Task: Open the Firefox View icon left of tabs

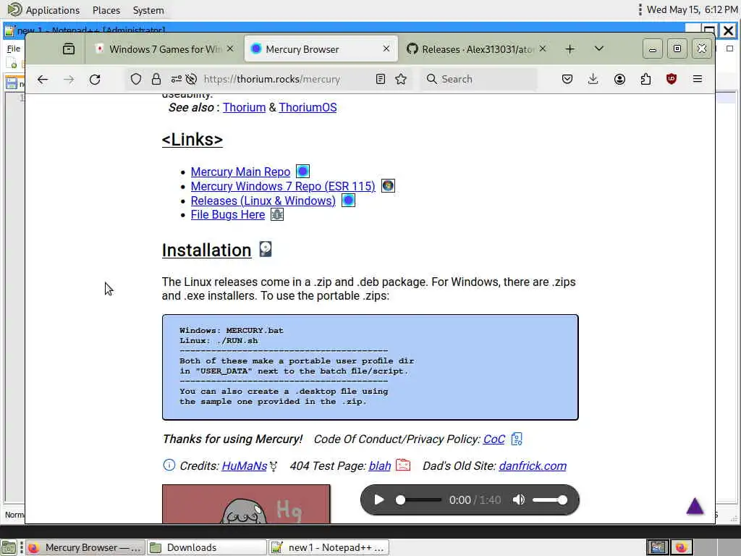Action: [69, 49]
